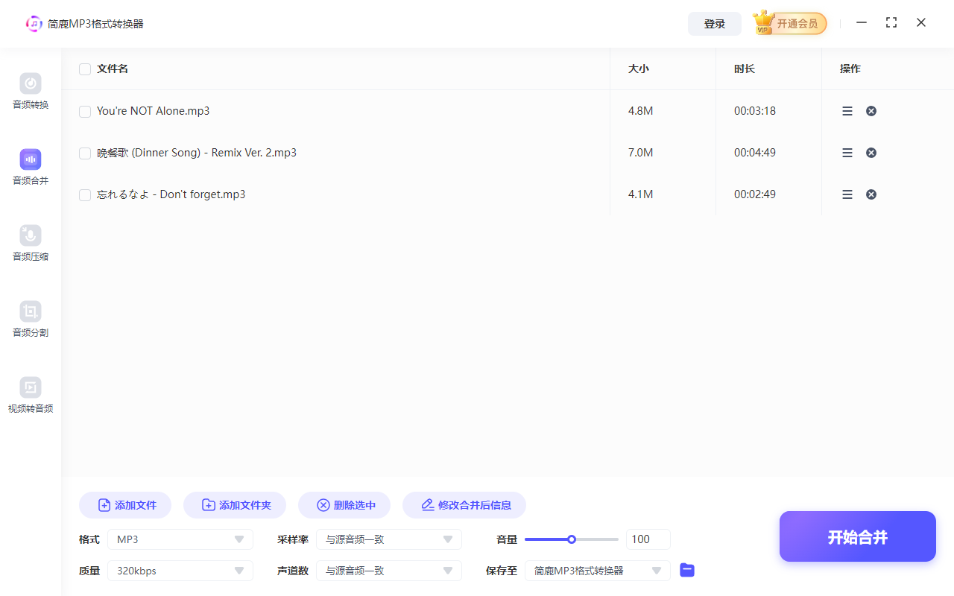
Task: Open the output folder via blue folder icon
Action: 687,571
